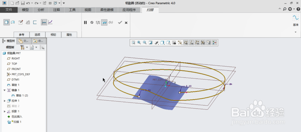Repaint the graphics window
The width and height of the screenshot is (301, 132).
click(x=150, y=43)
